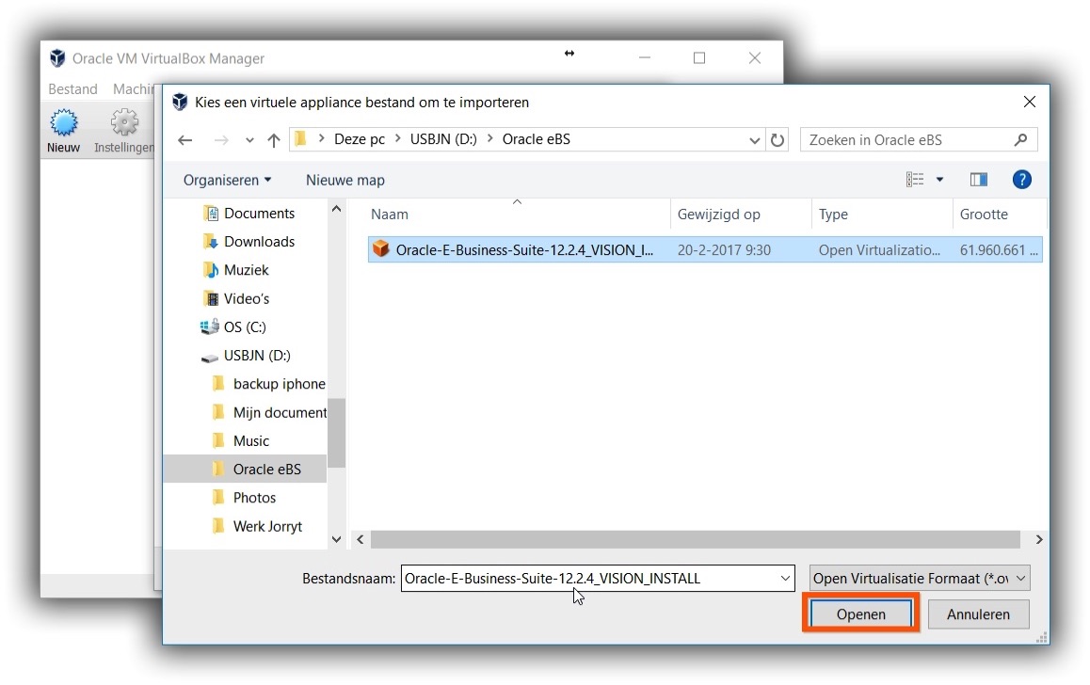Click the Nieuwe map button
Screen dimensions: 1090x685
[345, 180]
